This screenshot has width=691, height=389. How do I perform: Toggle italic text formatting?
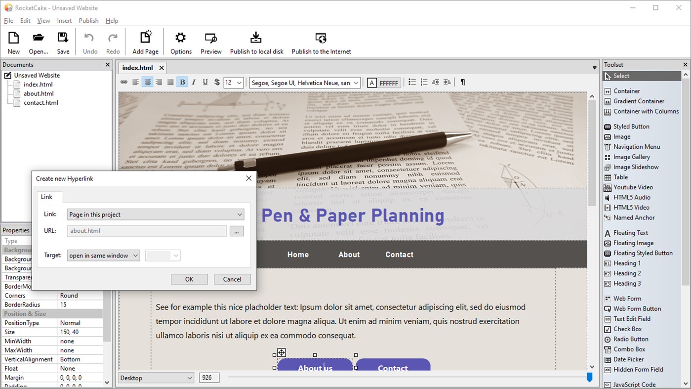coord(194,82)
